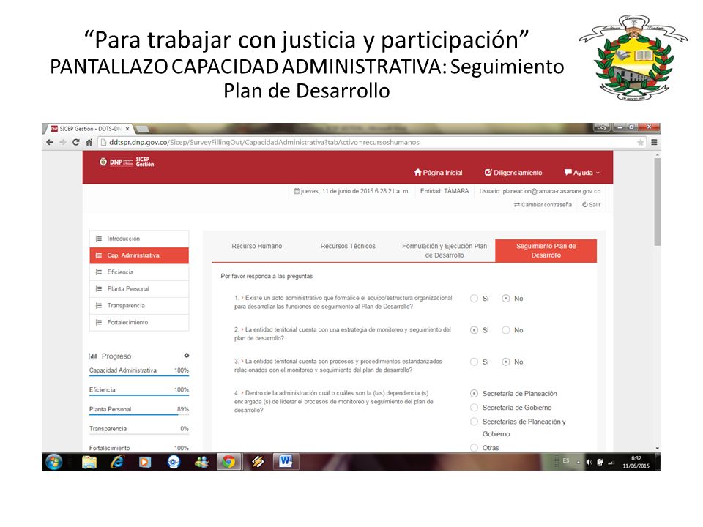Open the browser home icon
Screen dimensions: 703x527
(x=89, y=142)
